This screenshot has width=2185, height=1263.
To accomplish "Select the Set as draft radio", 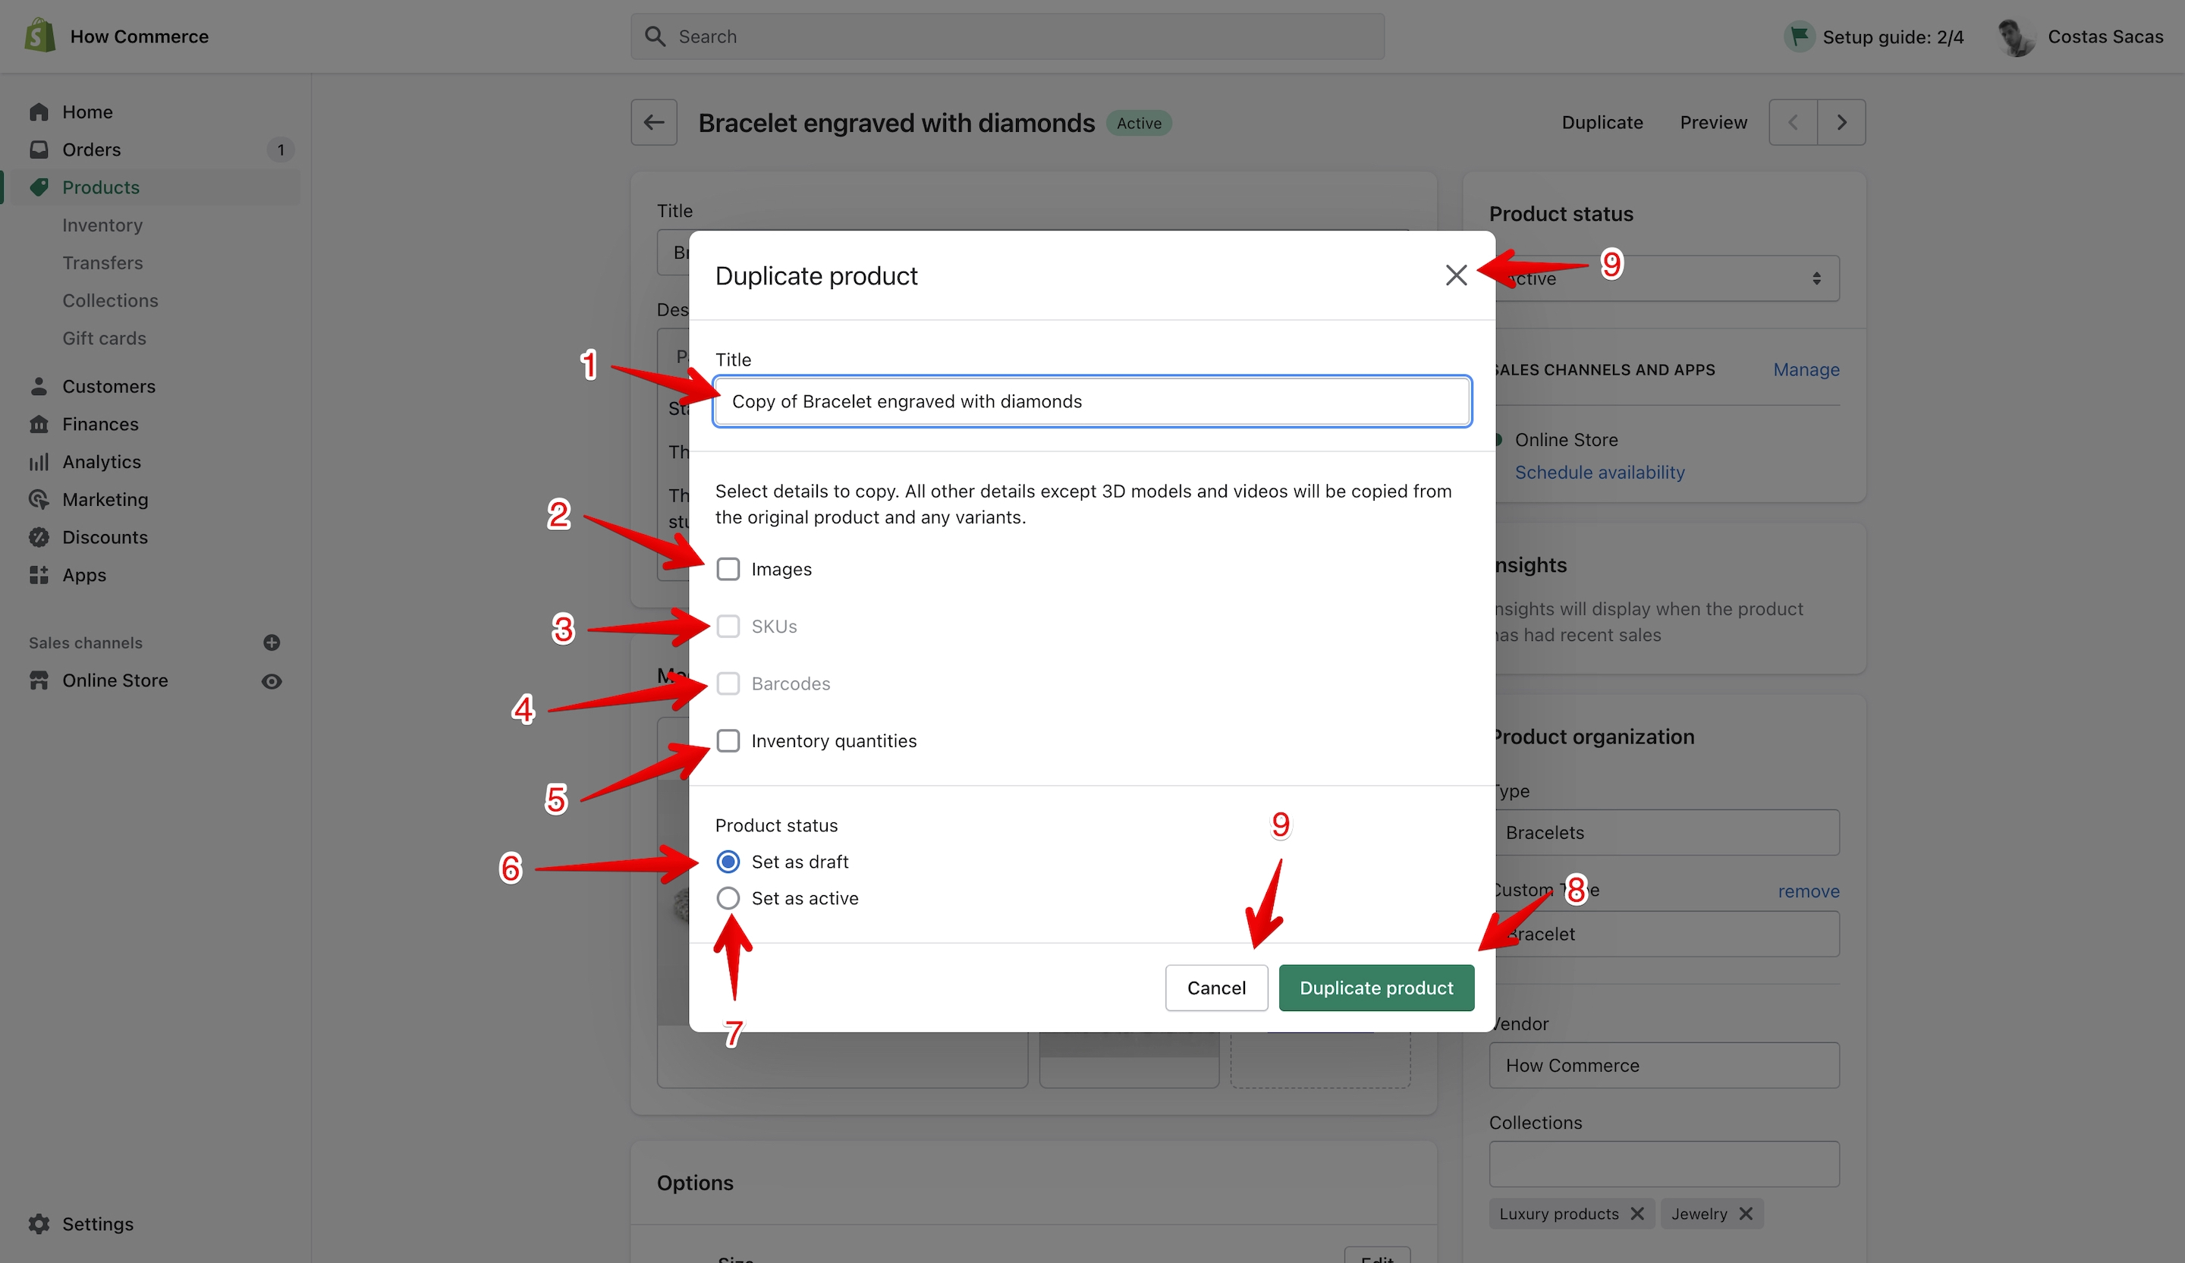I will (728, 862).
